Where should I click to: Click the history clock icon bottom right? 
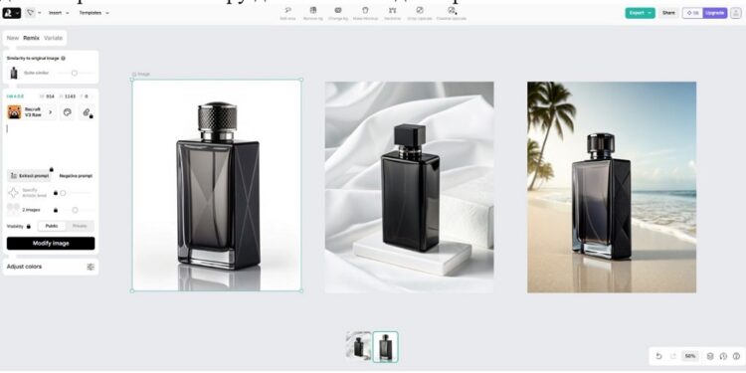click(x=723, y=356)
